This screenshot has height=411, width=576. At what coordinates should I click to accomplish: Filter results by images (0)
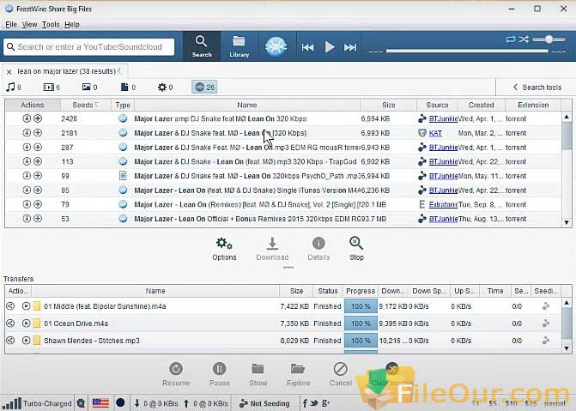(89, 87)
